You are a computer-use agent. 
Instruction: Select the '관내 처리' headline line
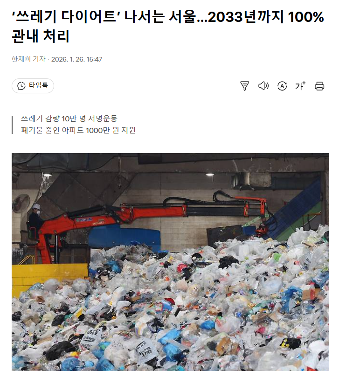[x=41, y=36]
